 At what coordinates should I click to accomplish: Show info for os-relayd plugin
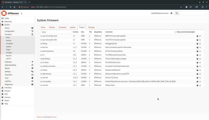(197, 70)
